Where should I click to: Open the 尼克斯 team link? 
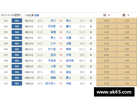click(52, 27)
